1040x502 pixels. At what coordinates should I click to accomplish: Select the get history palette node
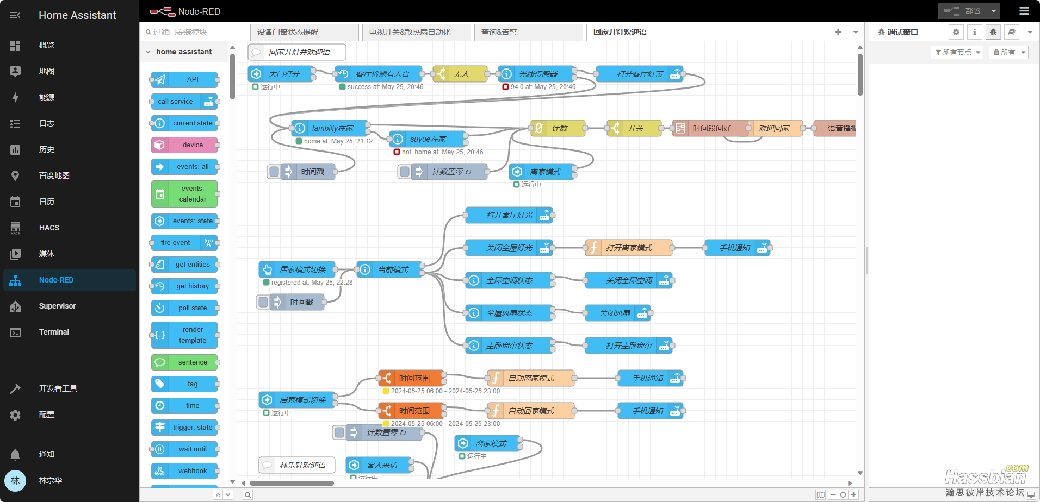(184, 286)
